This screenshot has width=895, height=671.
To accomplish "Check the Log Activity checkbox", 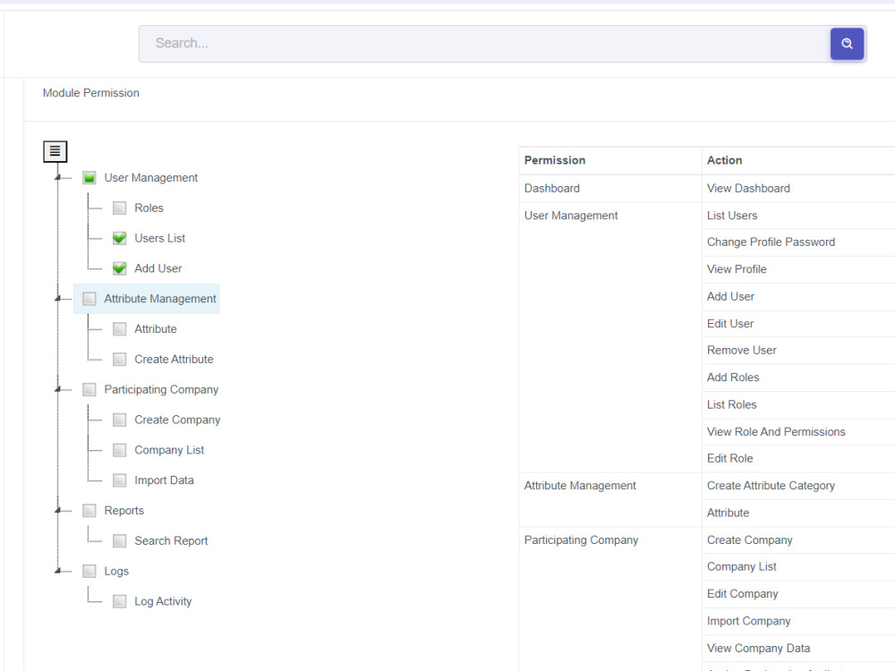I will point(119,601).
